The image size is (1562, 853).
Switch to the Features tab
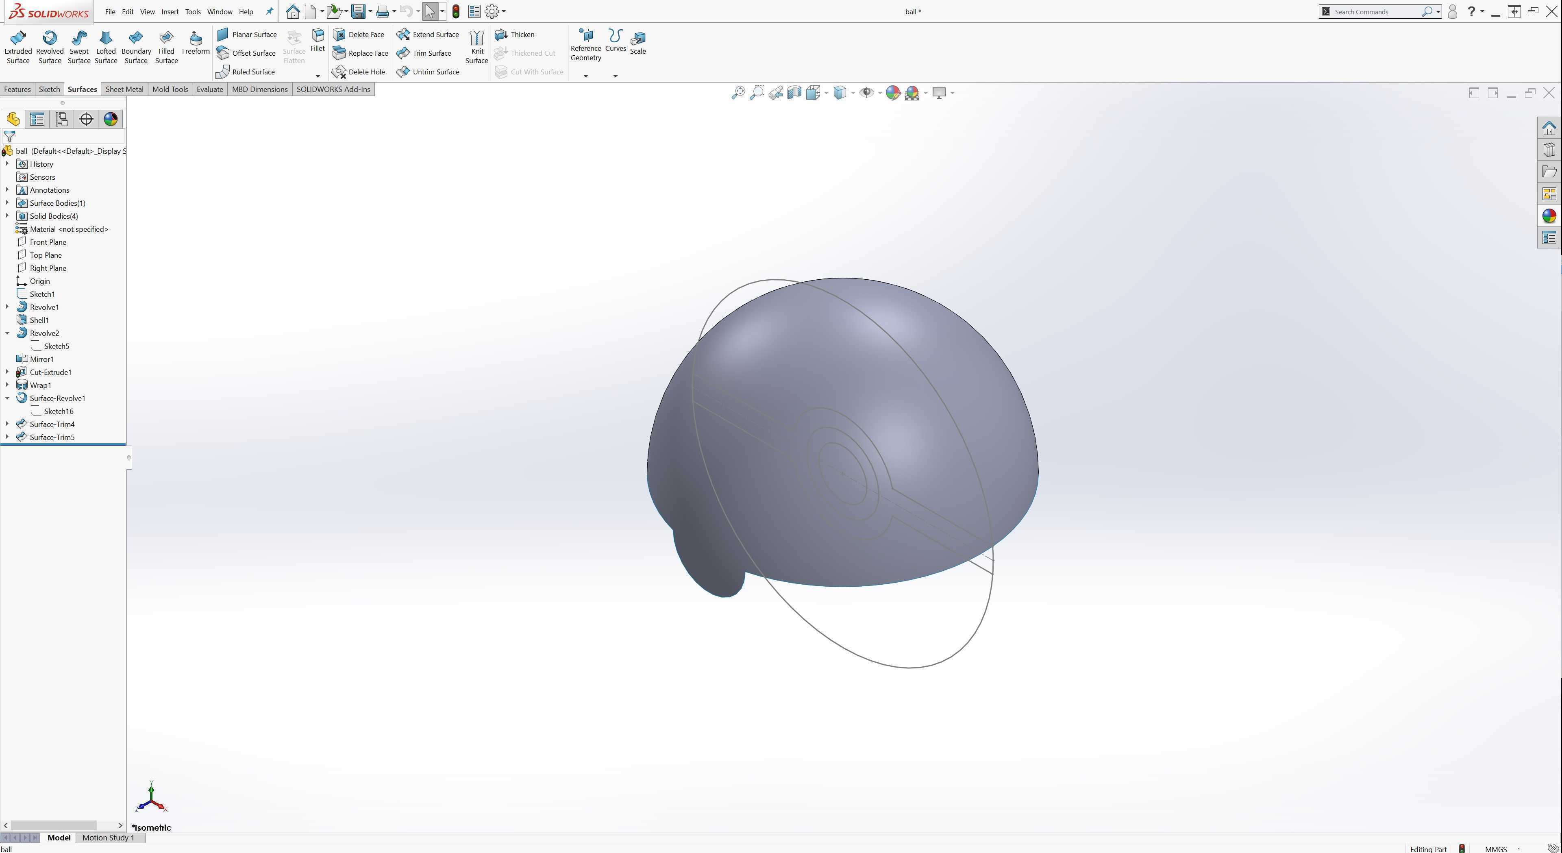(x=17, y=89)
